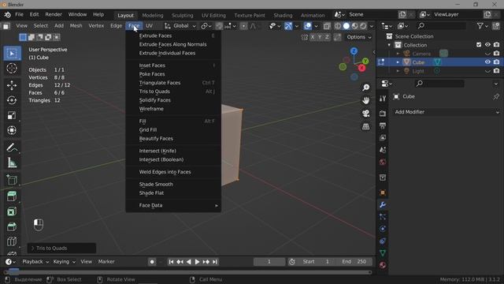Click the End frame field

click(x=354, y=262)
